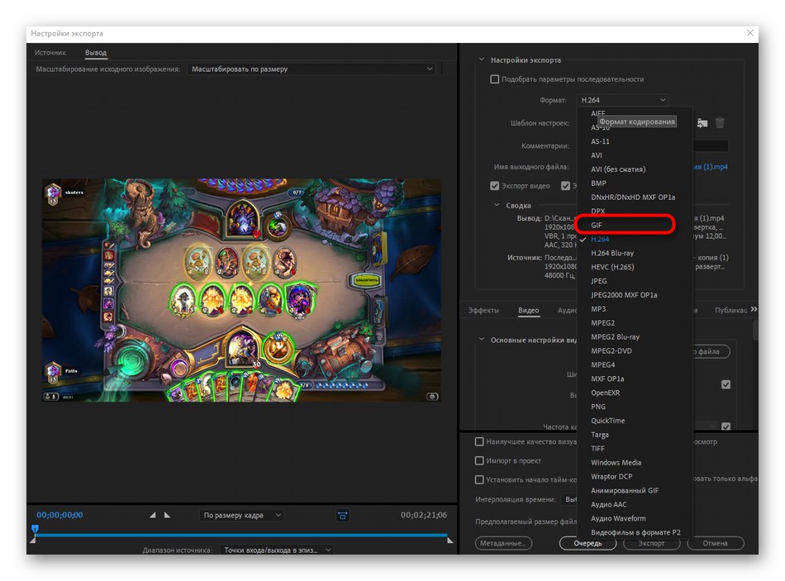
Task: Open По размеру кадра zoom dropdown
Action: pos(242,516)
